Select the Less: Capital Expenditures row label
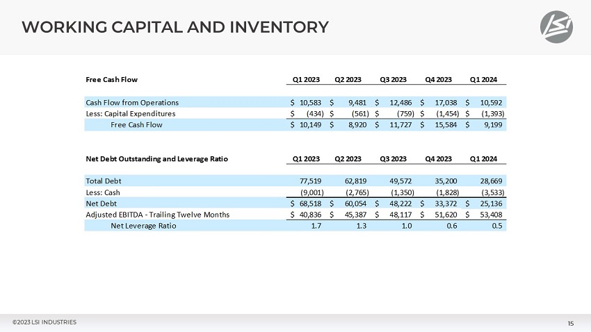This screenshot has height=332, width=591. (x=131, y=113)
